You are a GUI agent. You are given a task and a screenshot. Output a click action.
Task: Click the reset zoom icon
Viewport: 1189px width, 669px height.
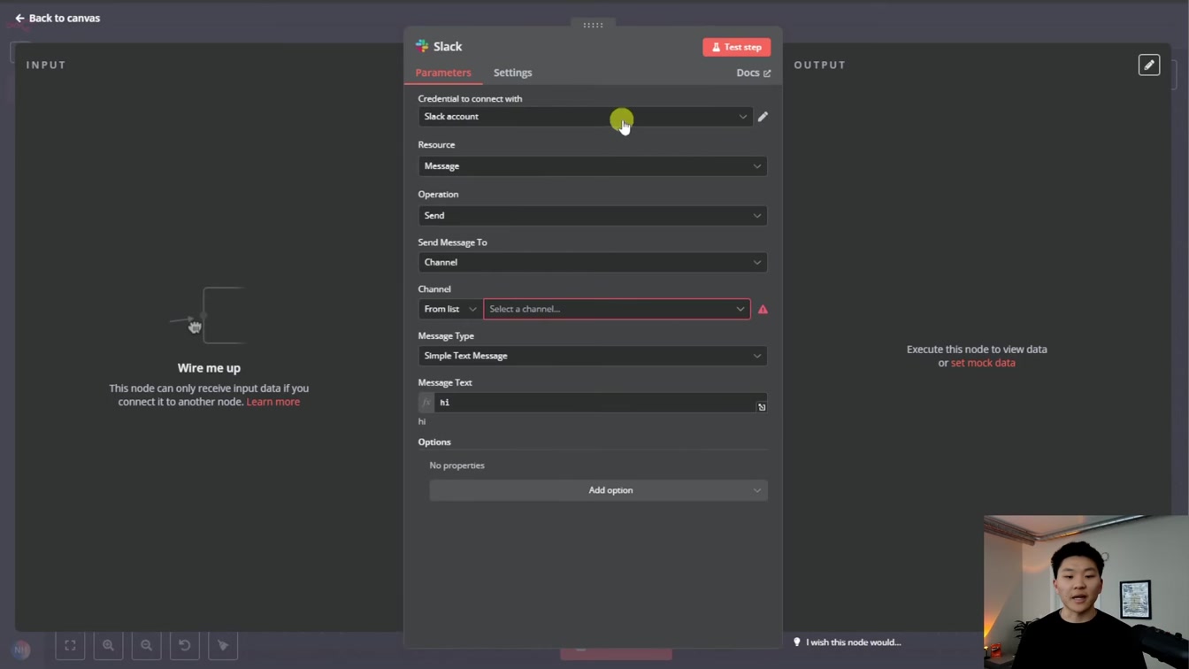click(x=185, y=646)
